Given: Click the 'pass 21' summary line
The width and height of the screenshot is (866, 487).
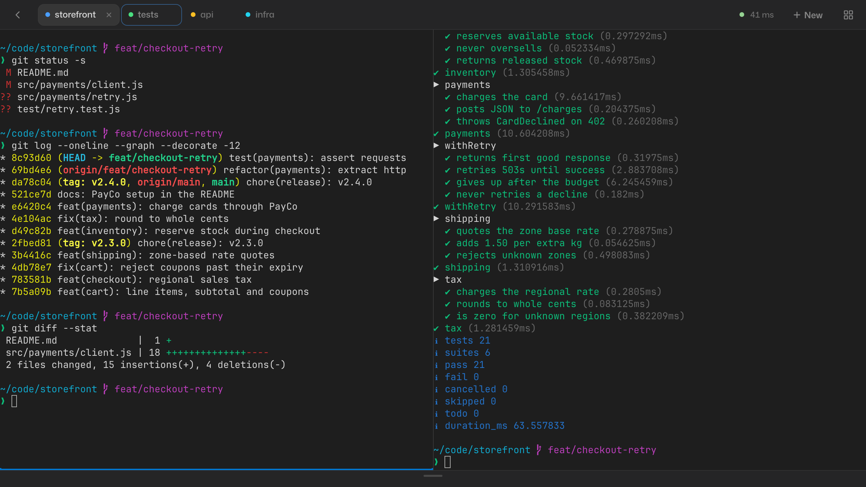Looking at the screenshot, I should 465,365.
